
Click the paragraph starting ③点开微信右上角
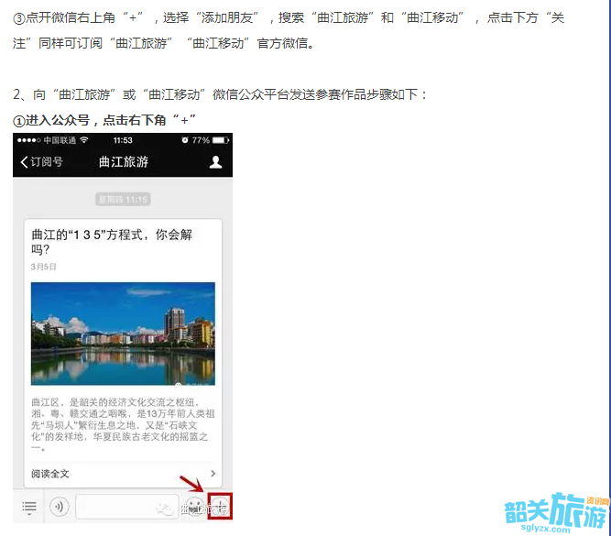click(x=289, y=30)
